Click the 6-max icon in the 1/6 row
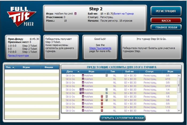The height and width of the screenshot is (125, 187). tap(107, 96)
